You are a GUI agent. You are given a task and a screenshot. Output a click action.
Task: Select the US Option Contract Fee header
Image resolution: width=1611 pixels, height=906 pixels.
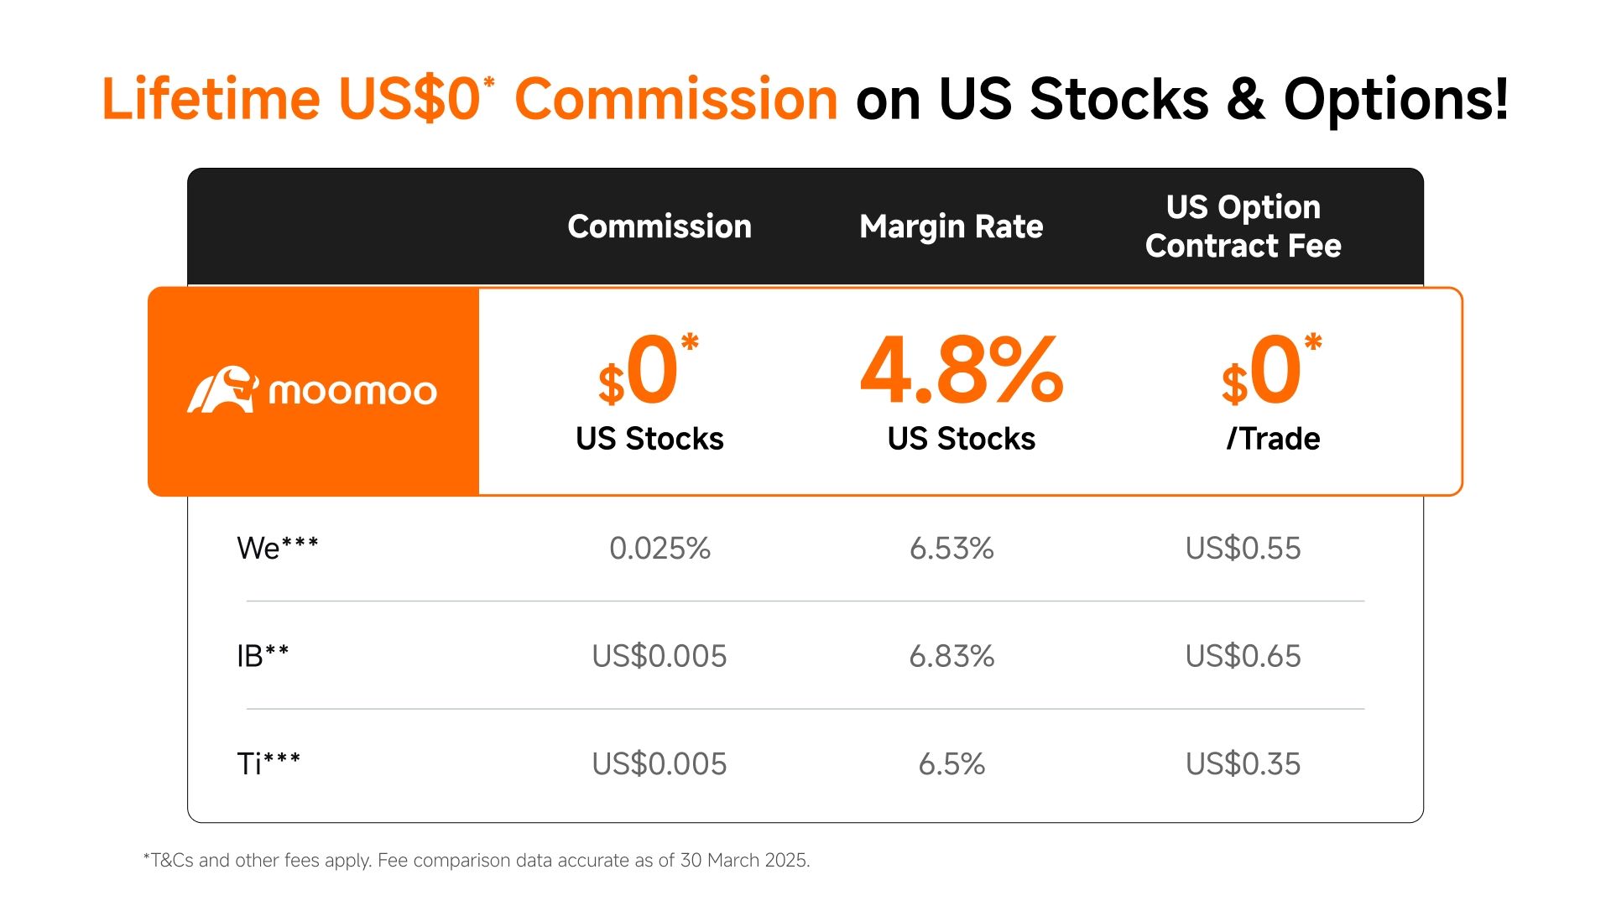pyautogui.click(x=1243, y=226)
